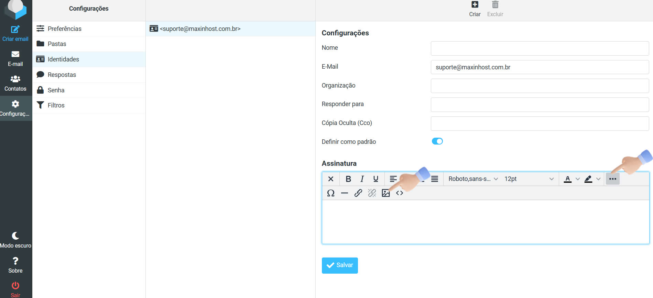The width and height of the screenshot is (653, 298).
Task: Switch to Modo escuro
Action: [15, 240]
